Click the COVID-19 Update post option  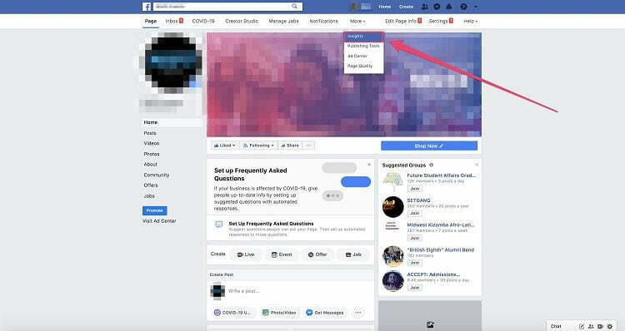coord(232,313)
